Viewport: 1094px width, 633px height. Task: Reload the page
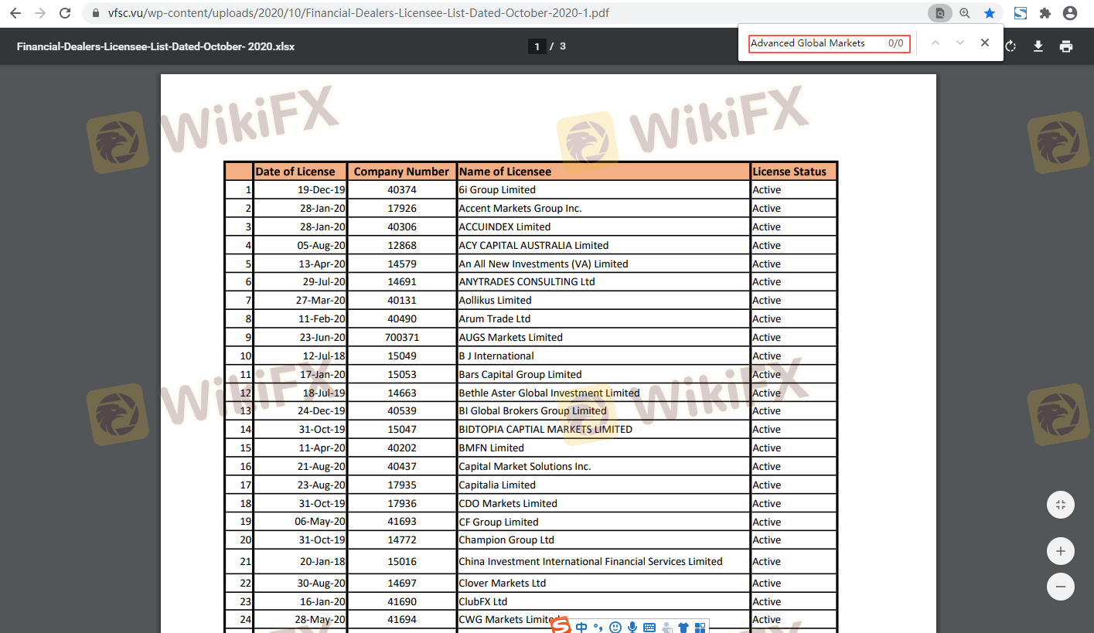pos(65,13)
